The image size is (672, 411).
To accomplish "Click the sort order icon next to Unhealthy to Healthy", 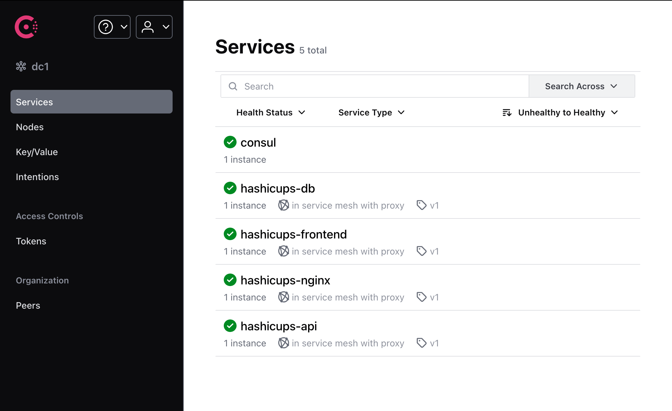I will click(x=507, y=113).
